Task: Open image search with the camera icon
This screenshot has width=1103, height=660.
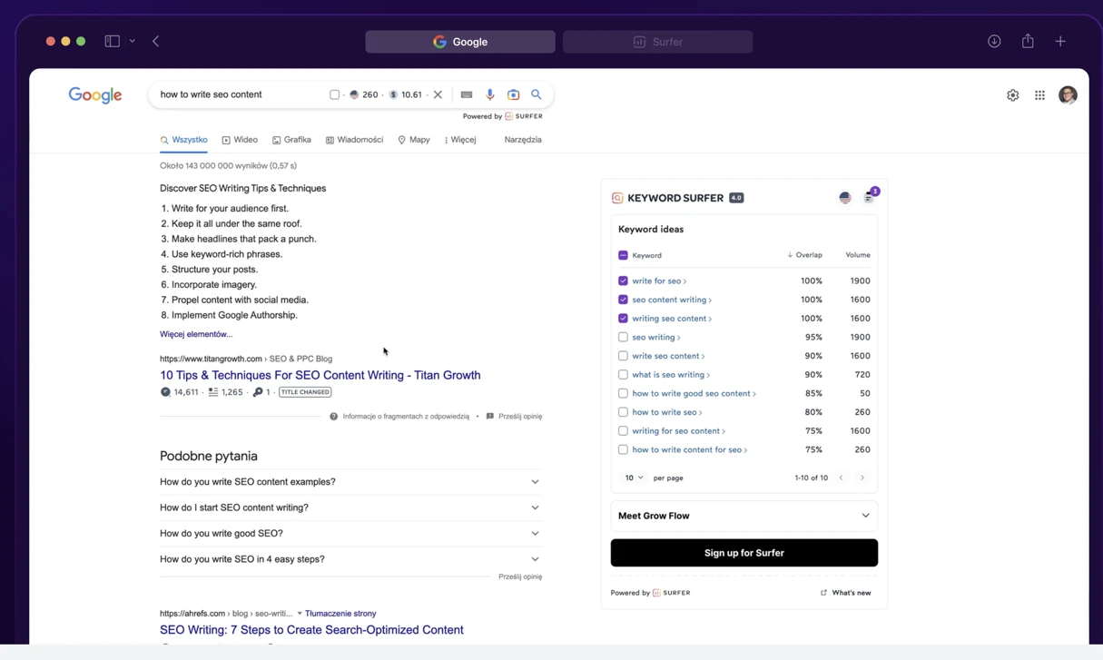Action: click(x=514, y=94)
